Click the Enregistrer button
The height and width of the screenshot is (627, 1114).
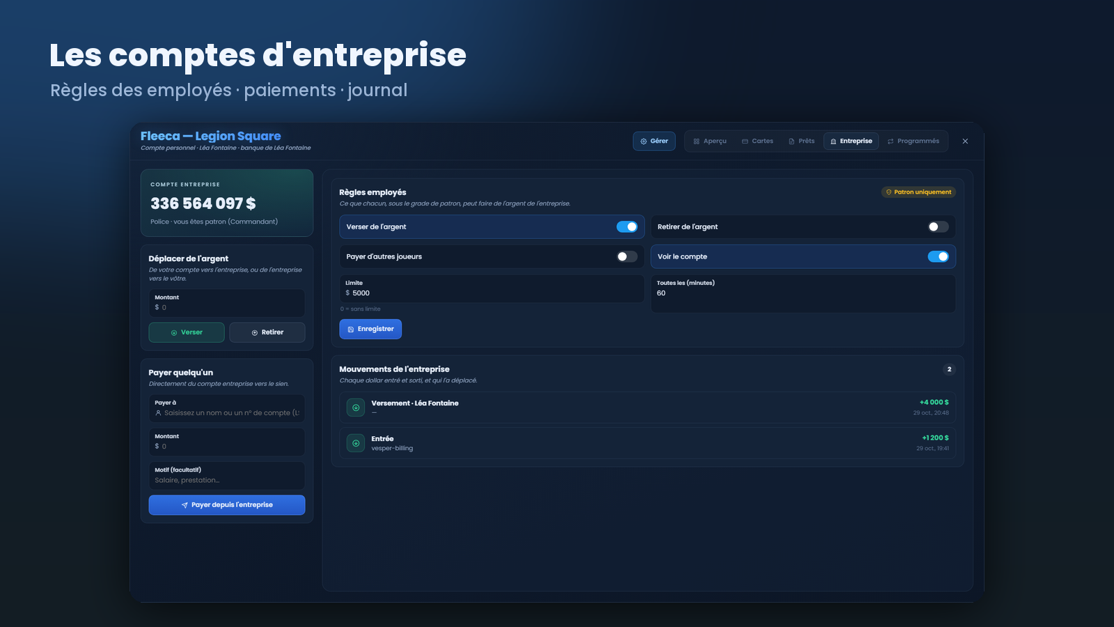[370, 329]
